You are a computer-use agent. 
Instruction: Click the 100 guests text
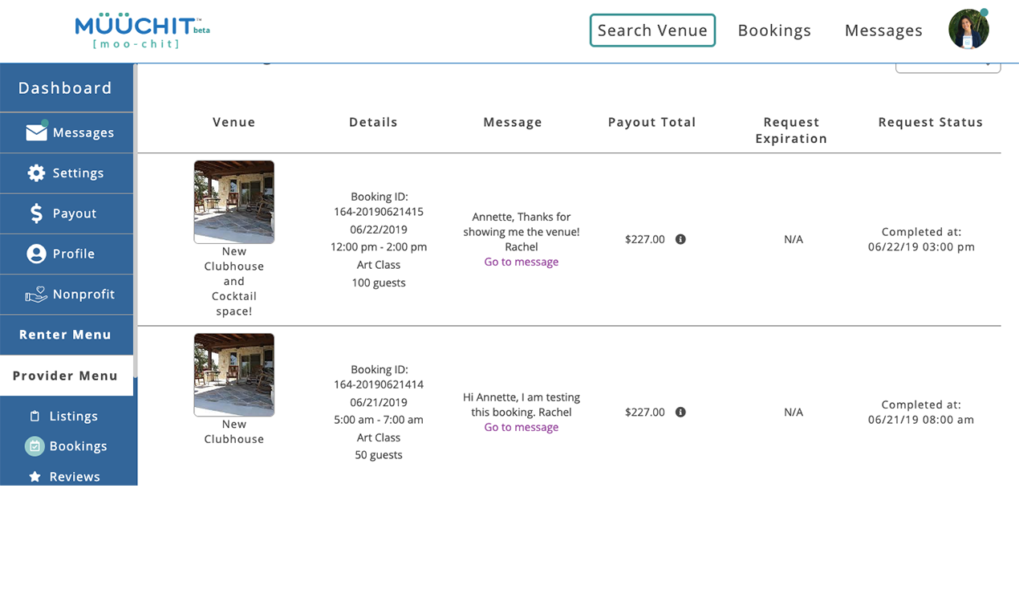click(x=379, y=283)
